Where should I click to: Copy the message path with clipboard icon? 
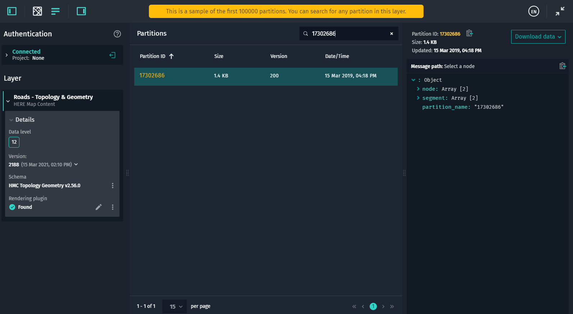(x=563, y=66)
